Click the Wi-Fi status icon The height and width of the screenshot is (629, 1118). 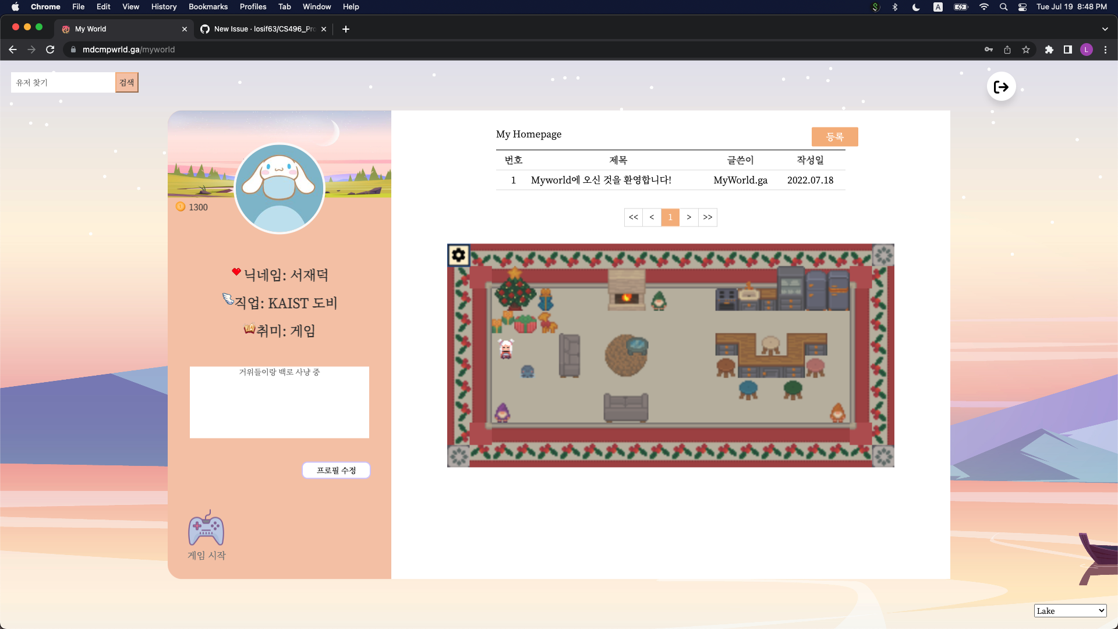(984, 7)
